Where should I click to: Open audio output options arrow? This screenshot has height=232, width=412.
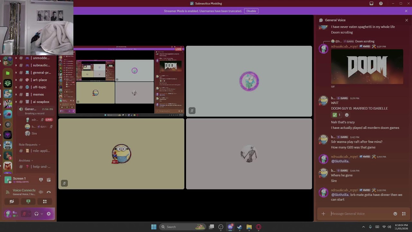(x=42, y=214)
